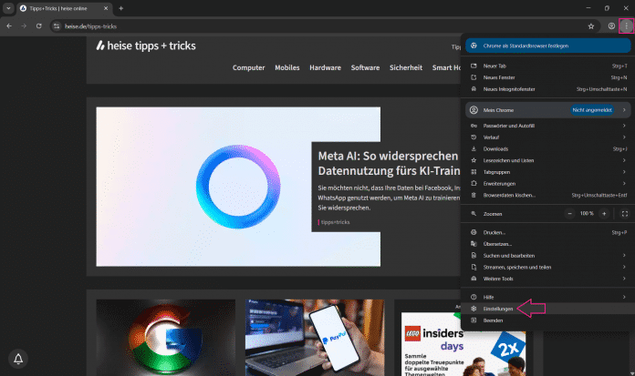Bookmark this page with star icon
The height and width of the screenshot is (376, 635).
[591, 26]
